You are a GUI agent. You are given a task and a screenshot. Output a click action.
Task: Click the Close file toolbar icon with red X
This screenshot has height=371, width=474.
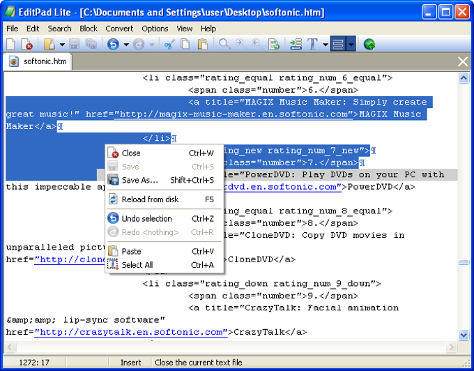[27, 45]
